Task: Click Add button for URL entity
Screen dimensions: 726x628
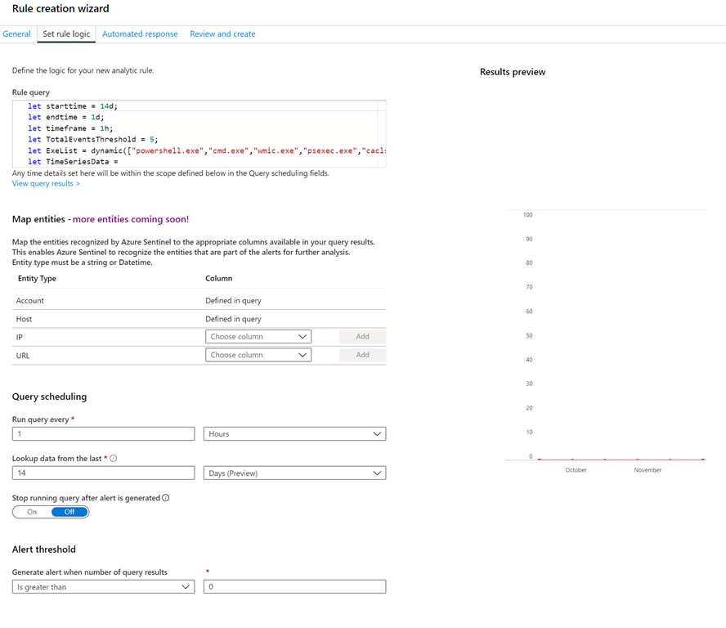Action: (362, 355)
